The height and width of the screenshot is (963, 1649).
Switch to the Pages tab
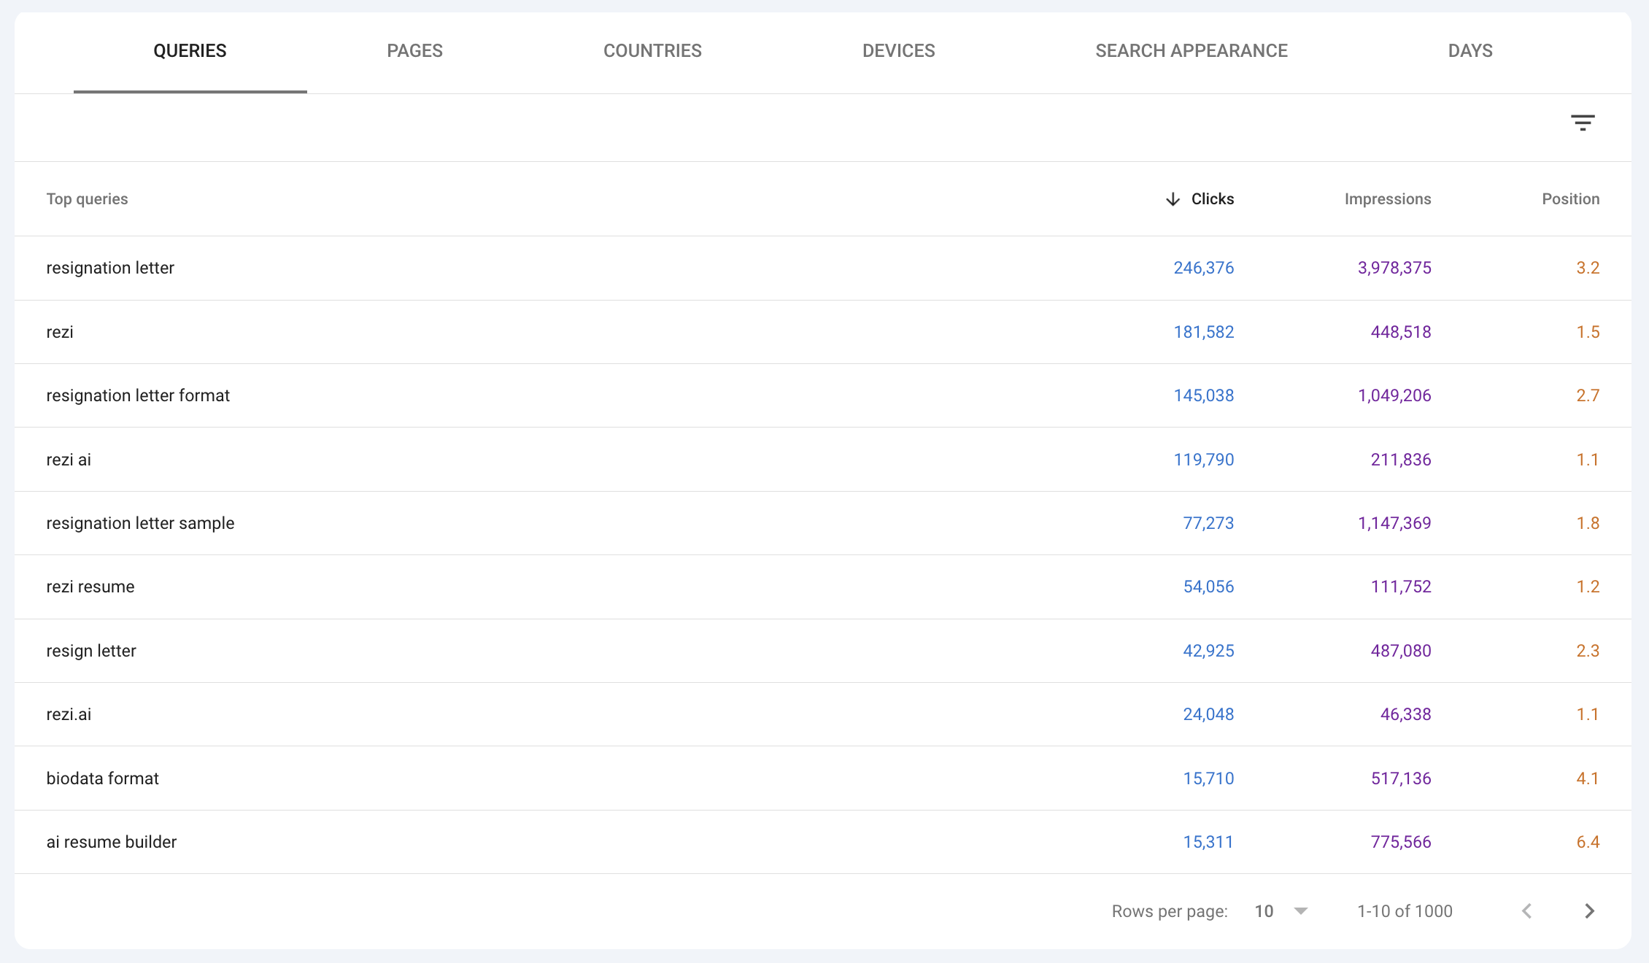(x=414, y=51)
